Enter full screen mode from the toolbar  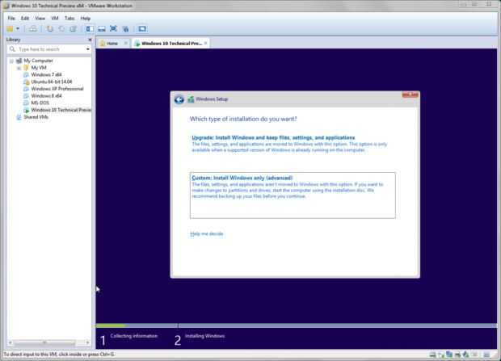(113, 29)
